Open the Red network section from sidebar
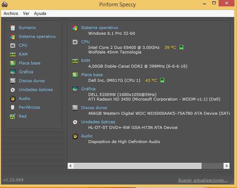This screenshot has width=237, height=188. pyautogui.click(x=23, y=116)
